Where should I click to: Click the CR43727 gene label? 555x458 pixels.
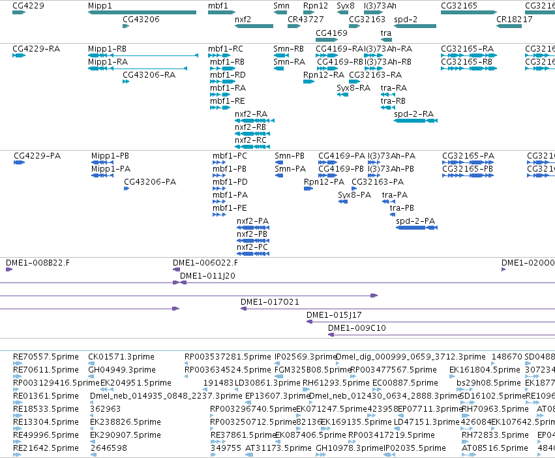[x=305, y=19]
